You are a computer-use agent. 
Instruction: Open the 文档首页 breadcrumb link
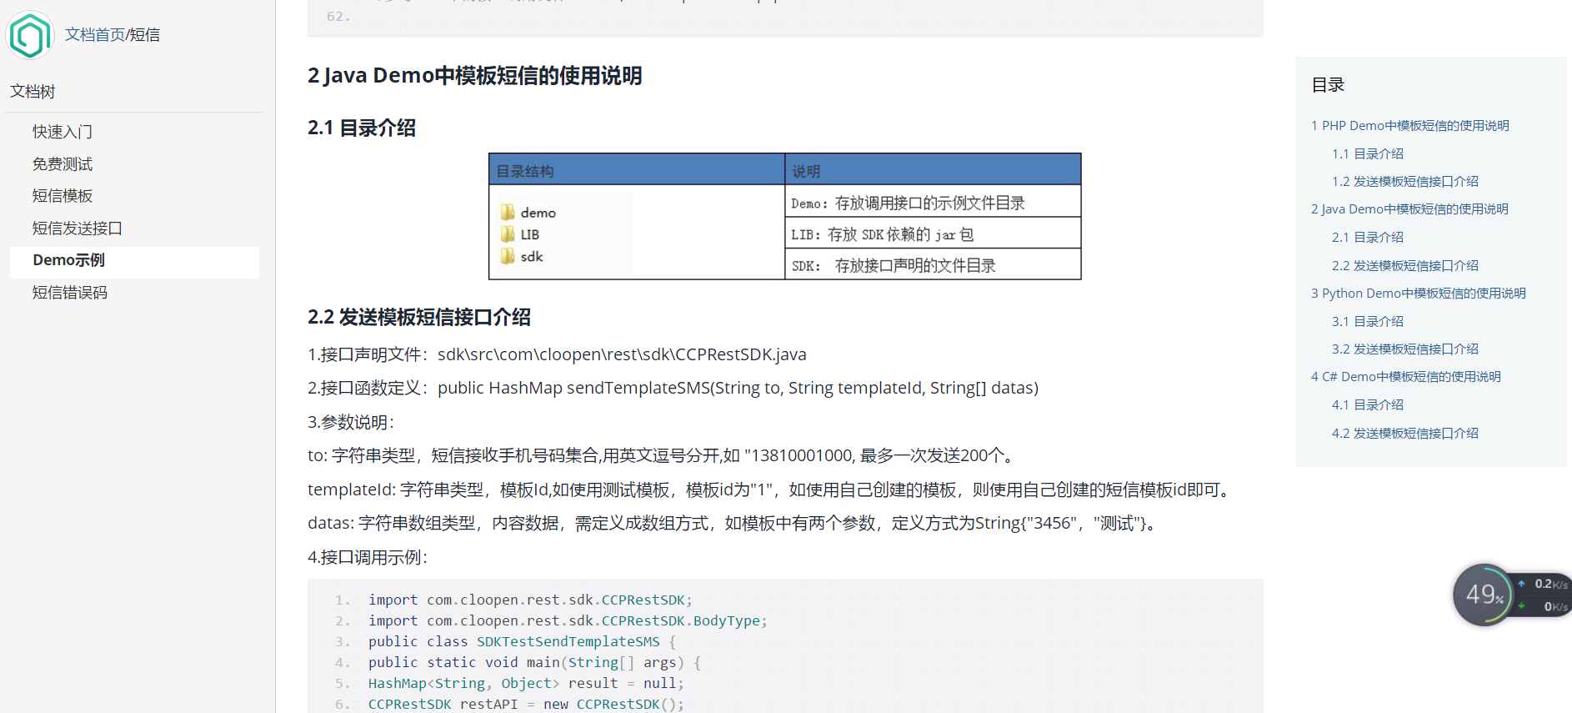[94, 35]
